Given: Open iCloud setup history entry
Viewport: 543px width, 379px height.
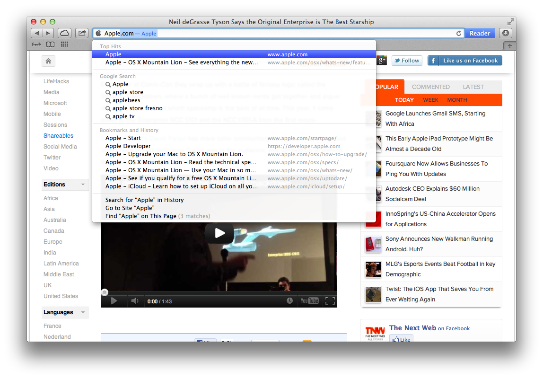Looking at the screenshot, I should [x=234, y=186].
